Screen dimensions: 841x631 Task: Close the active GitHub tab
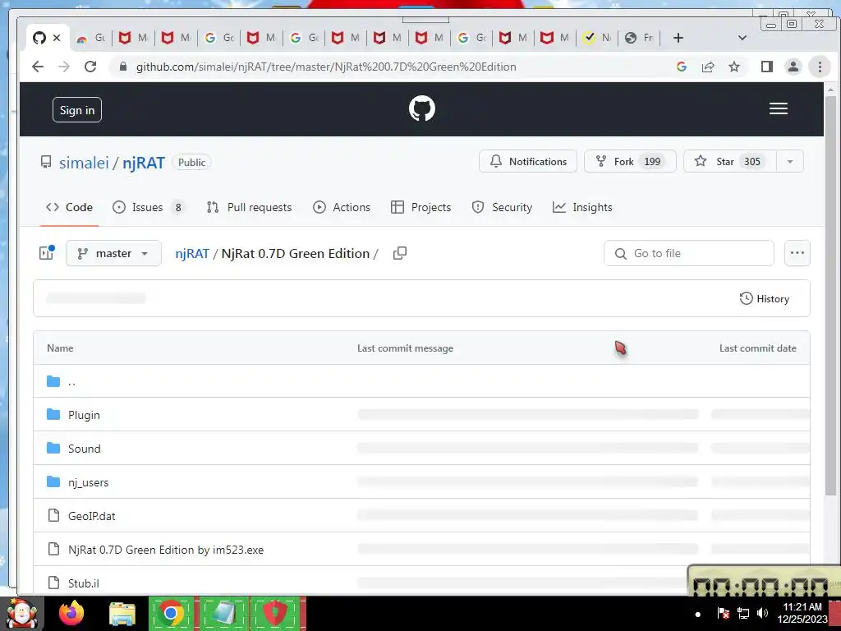pos(57,38)
